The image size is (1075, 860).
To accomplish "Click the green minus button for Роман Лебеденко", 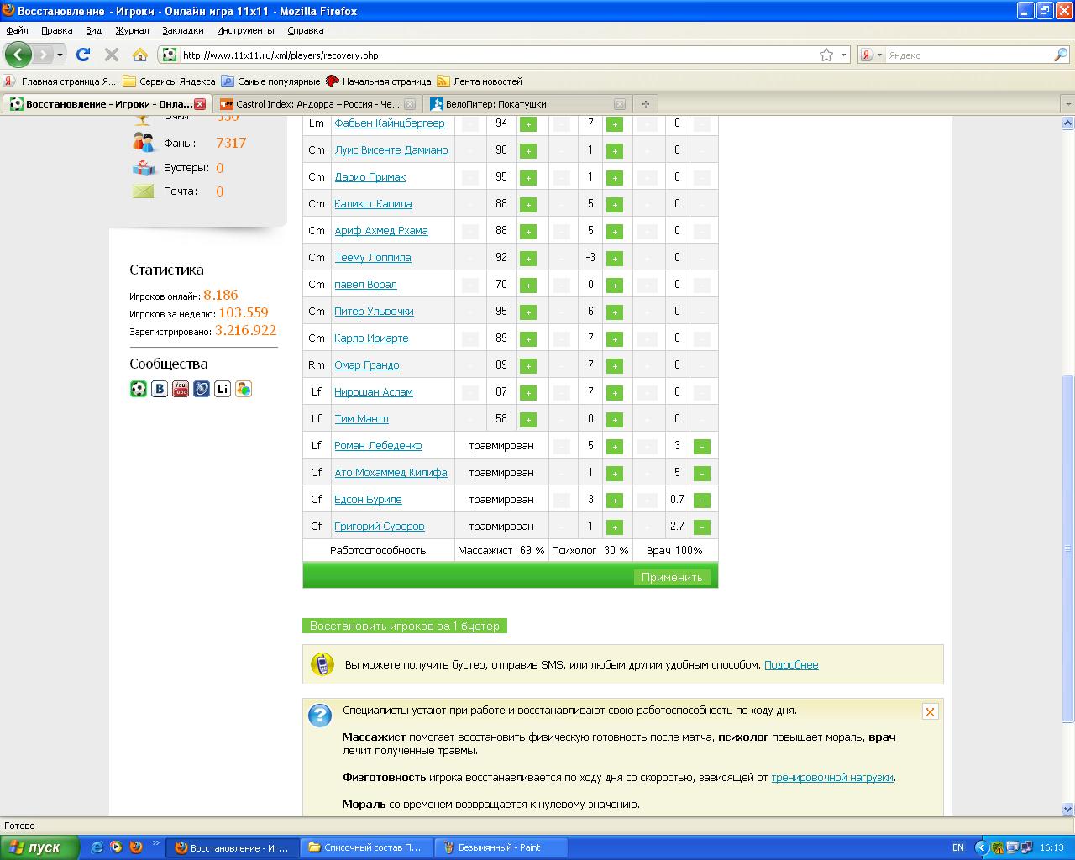I will [x=702, y=446].
